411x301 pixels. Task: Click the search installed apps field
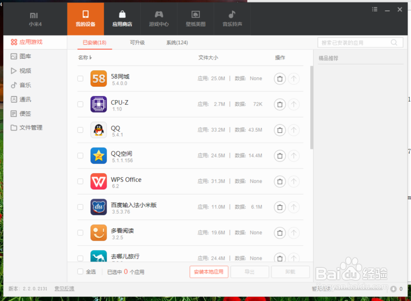pos(360,43)
